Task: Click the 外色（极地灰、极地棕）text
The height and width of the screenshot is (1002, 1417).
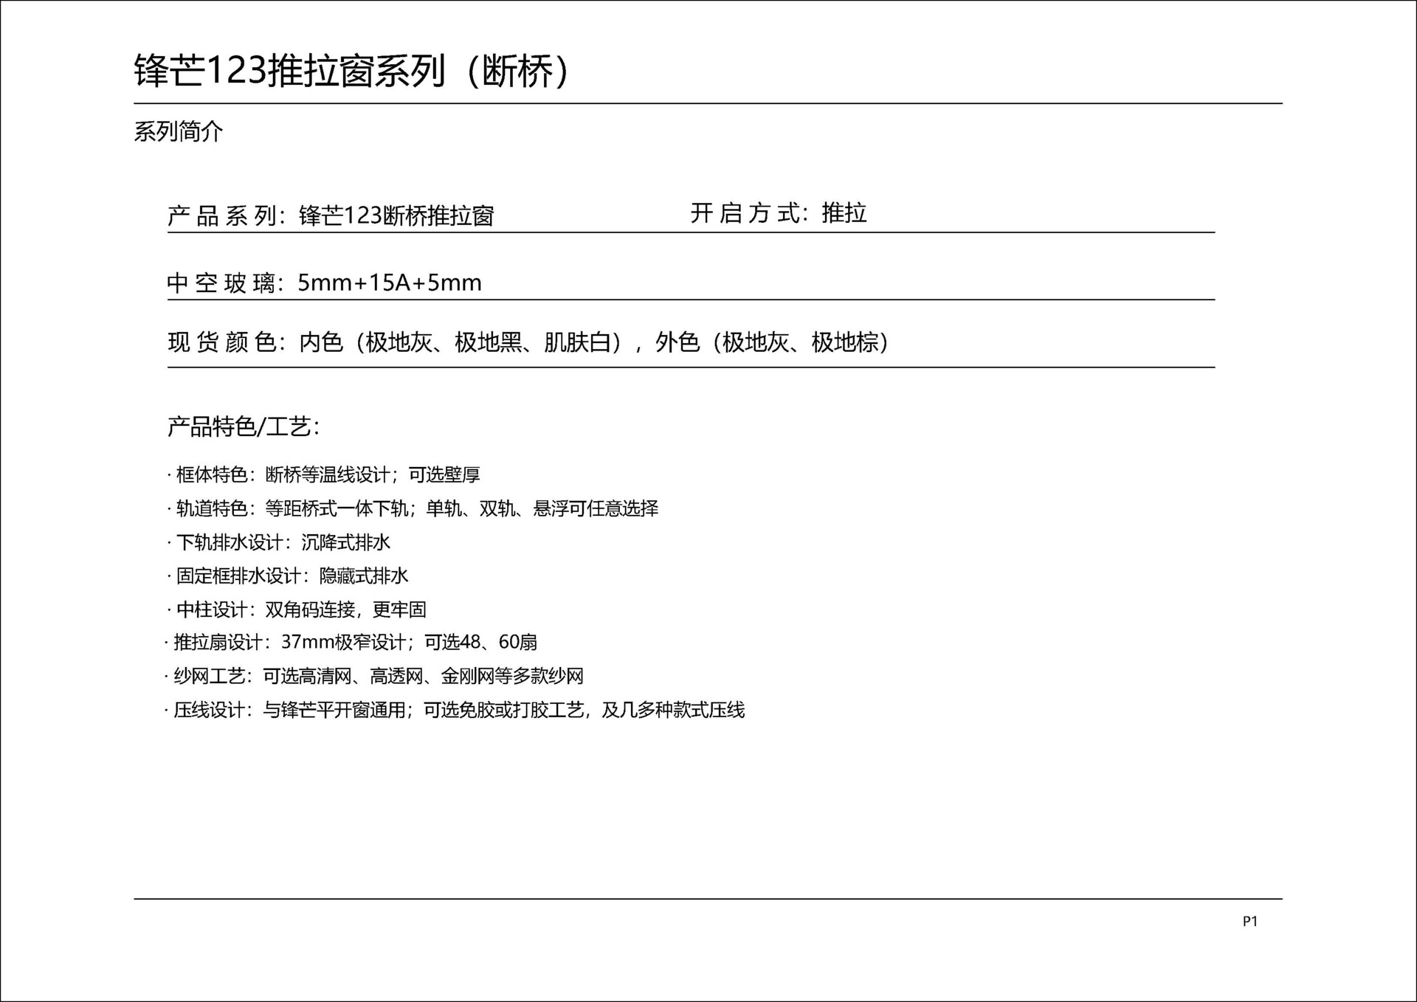Action: (x=772, y=342)
